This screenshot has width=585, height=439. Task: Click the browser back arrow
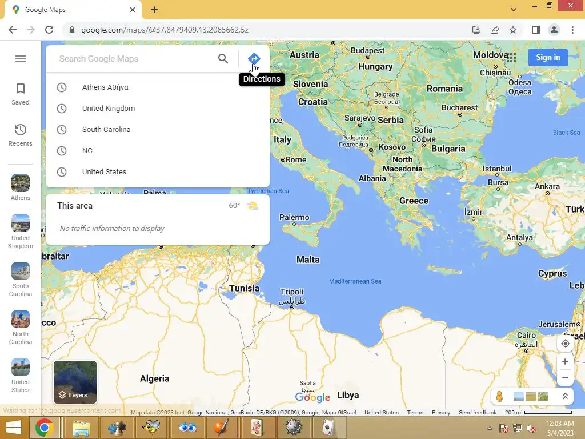tap(13, 30)
